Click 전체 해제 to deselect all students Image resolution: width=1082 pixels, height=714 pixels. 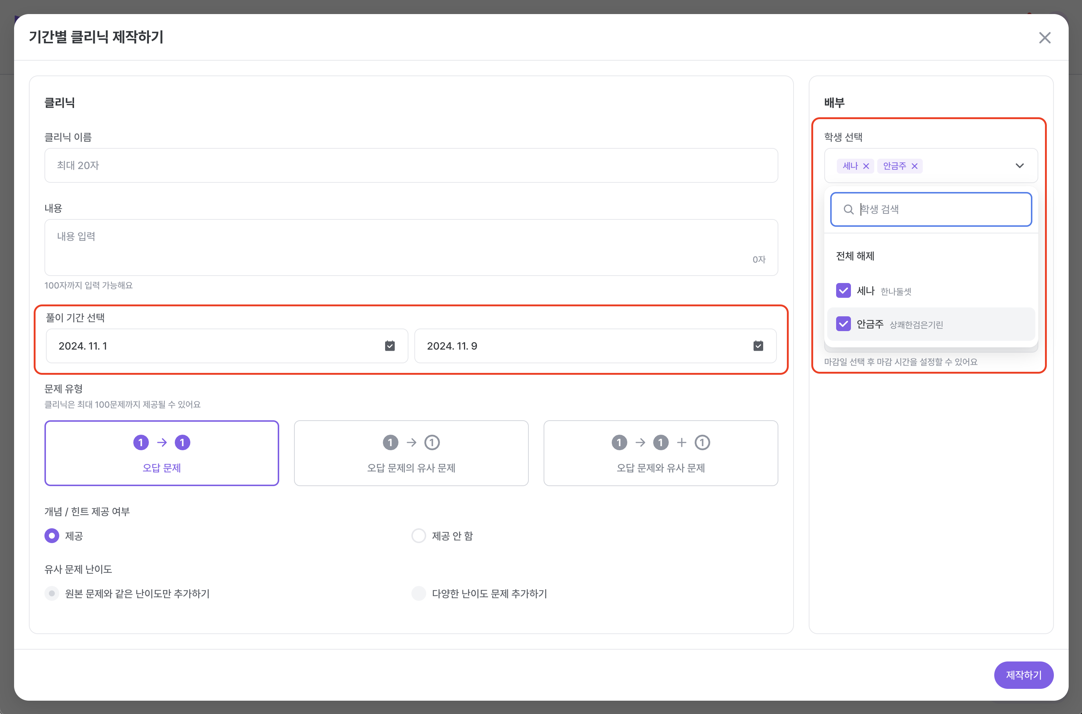tap(855, 256)
